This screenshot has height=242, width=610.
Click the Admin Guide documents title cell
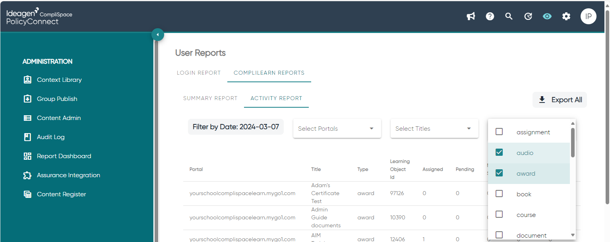[326, 217]
